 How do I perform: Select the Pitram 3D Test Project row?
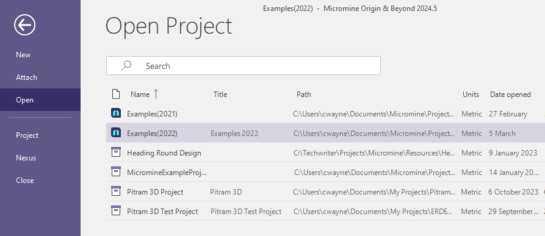coord(325,211)
